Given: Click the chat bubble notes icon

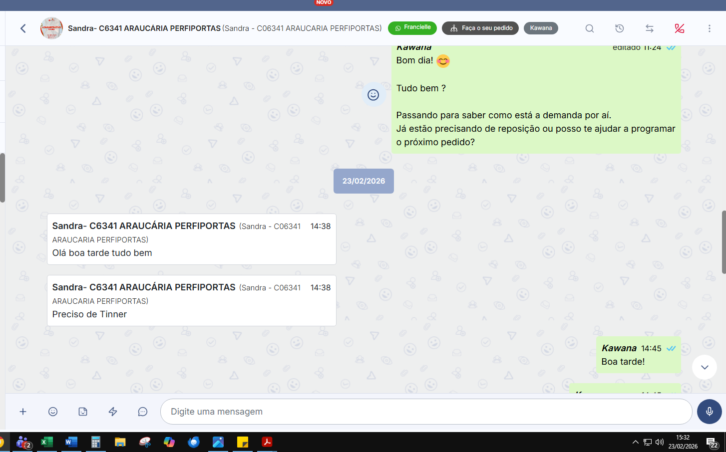Looking at the screenshot, I should tap(143, 412).
